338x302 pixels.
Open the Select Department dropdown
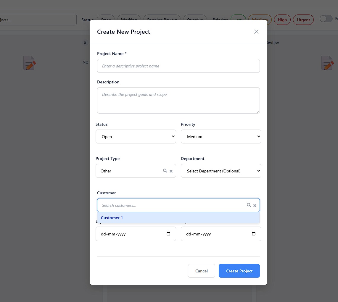[221, 171]
